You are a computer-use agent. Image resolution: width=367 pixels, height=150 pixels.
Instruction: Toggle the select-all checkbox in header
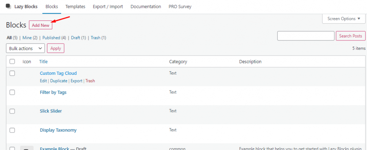(12, 62)
